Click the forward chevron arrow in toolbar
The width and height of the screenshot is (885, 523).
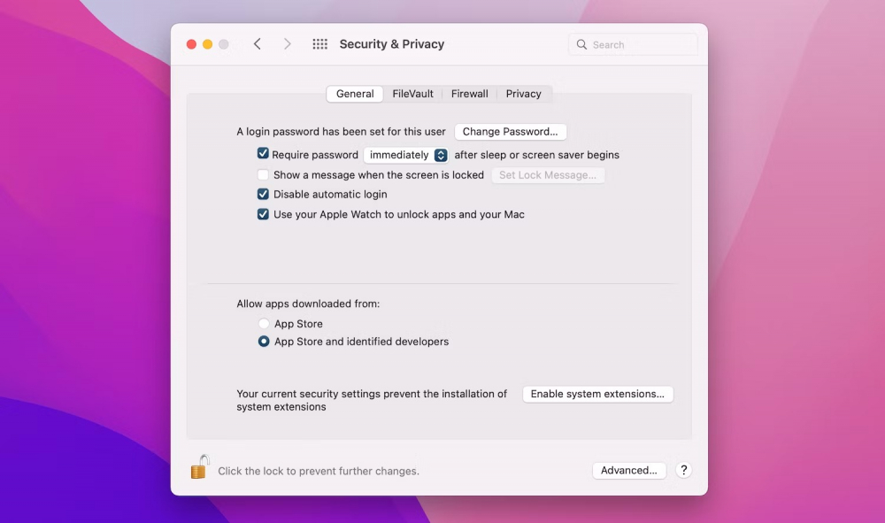287,44
